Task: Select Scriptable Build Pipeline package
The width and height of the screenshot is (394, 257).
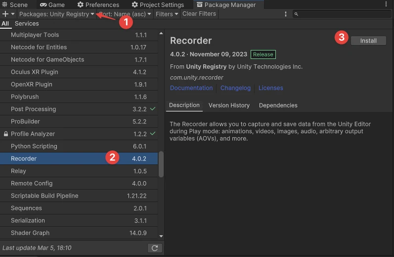Action: tap(79, 196)
